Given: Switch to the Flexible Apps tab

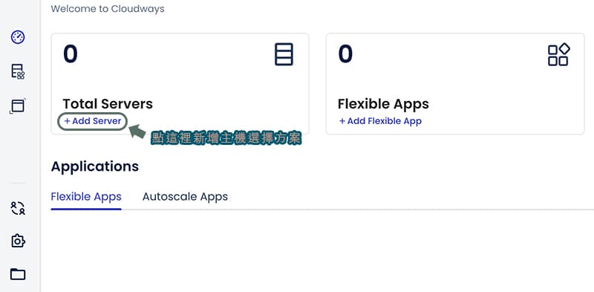Looking at the screenshot, I should click(86, 197).
